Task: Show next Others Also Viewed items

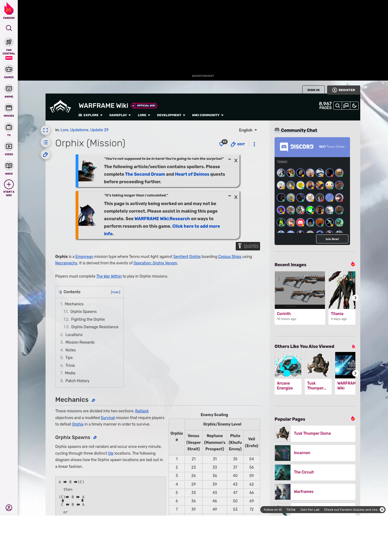Action: (x=355, y=373)
